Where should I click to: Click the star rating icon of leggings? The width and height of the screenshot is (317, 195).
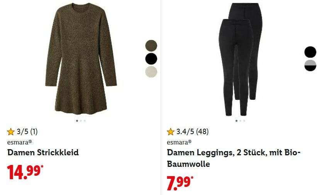[170, 132]
